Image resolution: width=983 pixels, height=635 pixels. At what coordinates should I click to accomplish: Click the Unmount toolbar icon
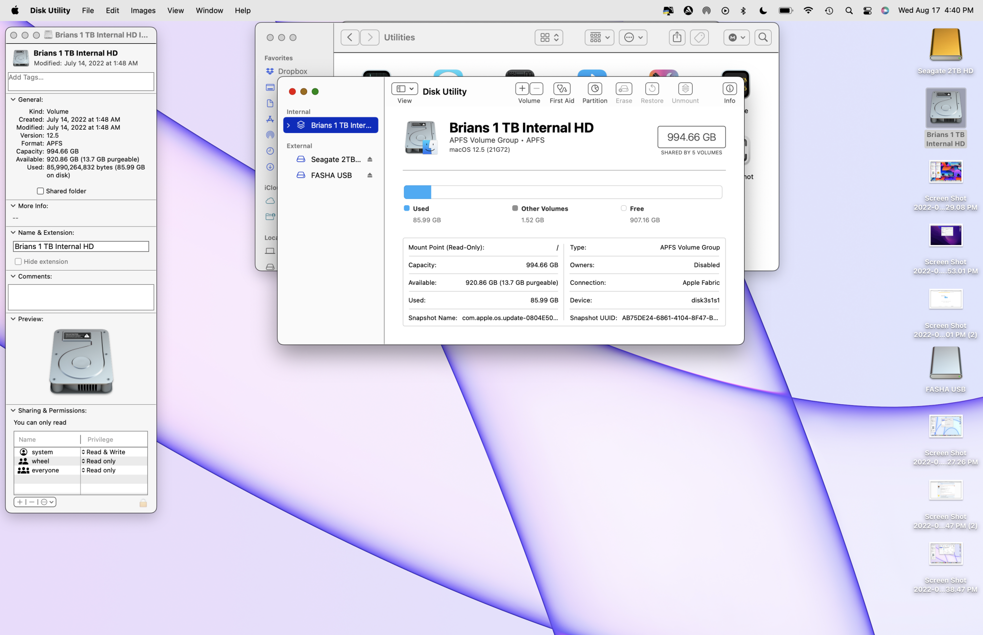point(685,89)
